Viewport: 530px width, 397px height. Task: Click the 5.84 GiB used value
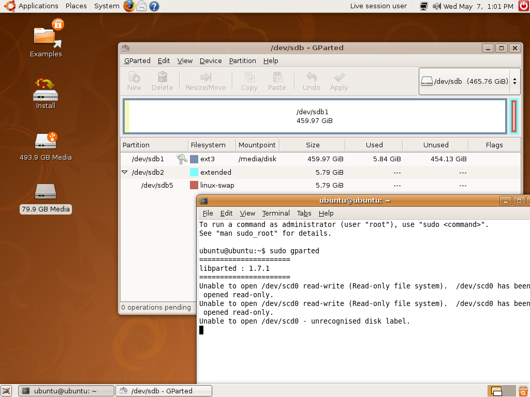387,159
